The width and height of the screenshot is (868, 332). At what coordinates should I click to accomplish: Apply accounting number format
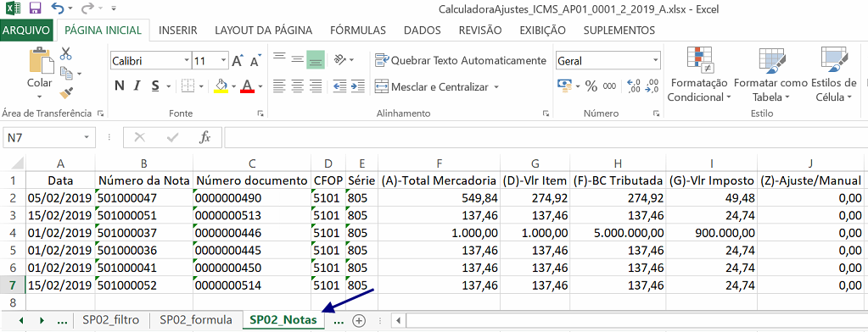pyautogui.click(x=564, y=86)
